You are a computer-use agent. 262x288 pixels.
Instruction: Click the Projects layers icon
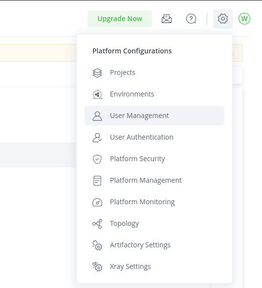click(x=97, y=73)
